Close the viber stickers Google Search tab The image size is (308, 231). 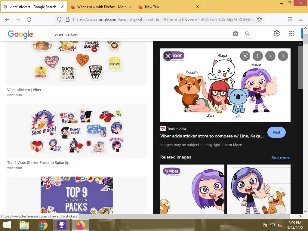(x=62, y=7)
